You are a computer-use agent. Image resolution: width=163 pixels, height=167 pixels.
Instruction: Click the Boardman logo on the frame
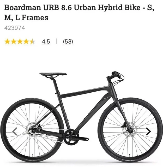click(108, 97)
